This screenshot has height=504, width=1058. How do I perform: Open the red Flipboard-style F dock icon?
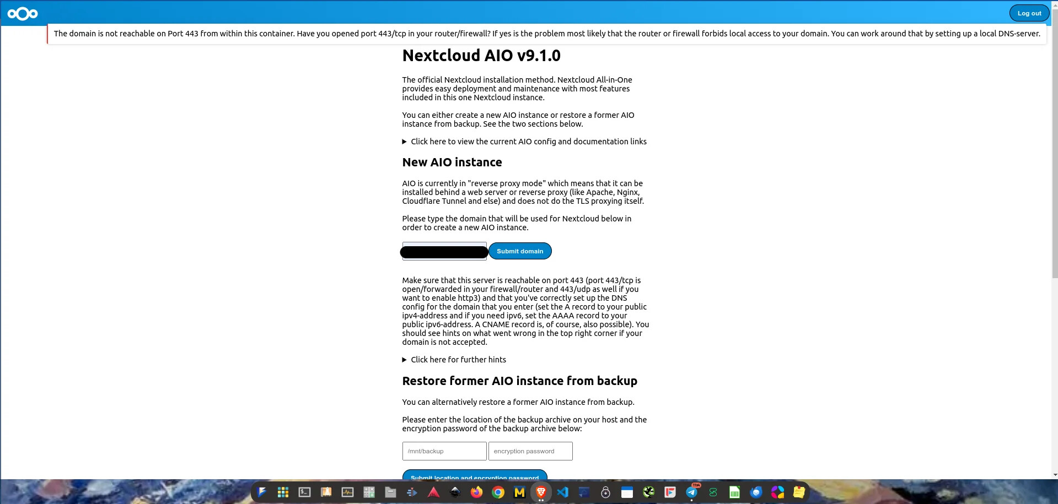pyautogui.click(x=670, y=492)
